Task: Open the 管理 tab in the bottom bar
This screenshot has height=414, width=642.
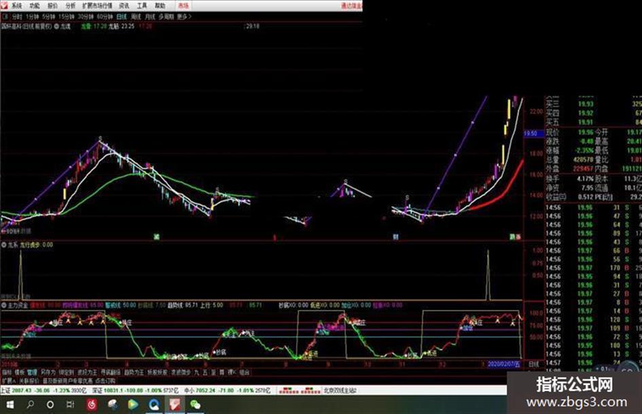Action: coord(32,372)
